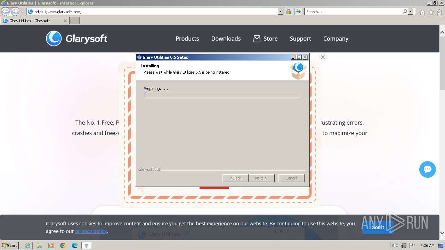Click the shopping bag Store icon
This screenshot has width=445, height=250.
tap(257, 39)
